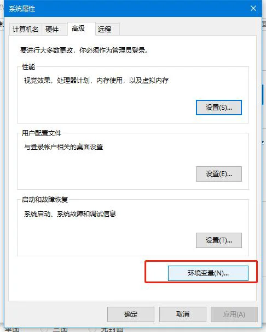Open the 硬件 tab
The width and height of the screenshot is (266, 332).
click(x=52, y=29)
